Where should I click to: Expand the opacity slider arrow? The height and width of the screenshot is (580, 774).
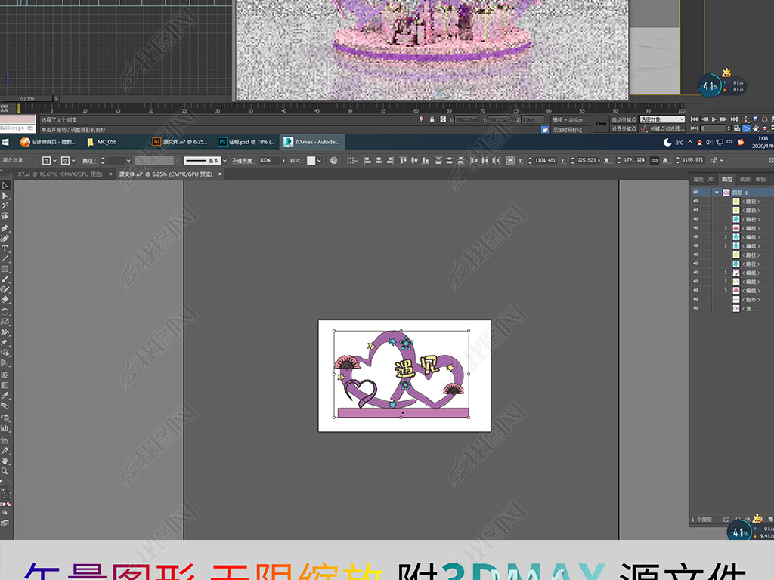[x=283, y=161]
